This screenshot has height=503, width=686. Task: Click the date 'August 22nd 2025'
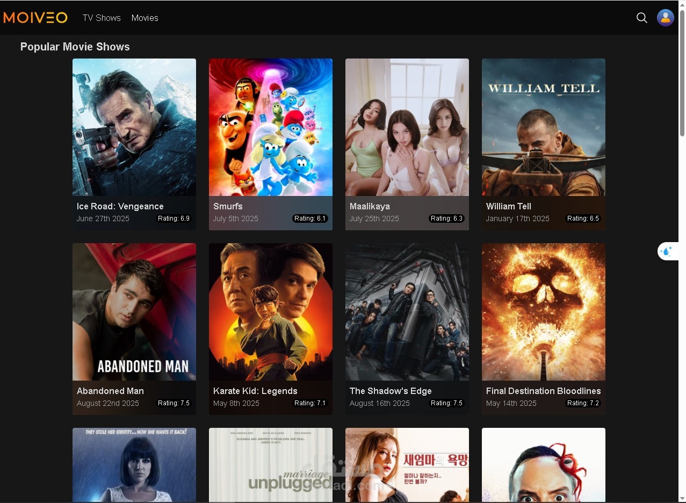point(108,403)
